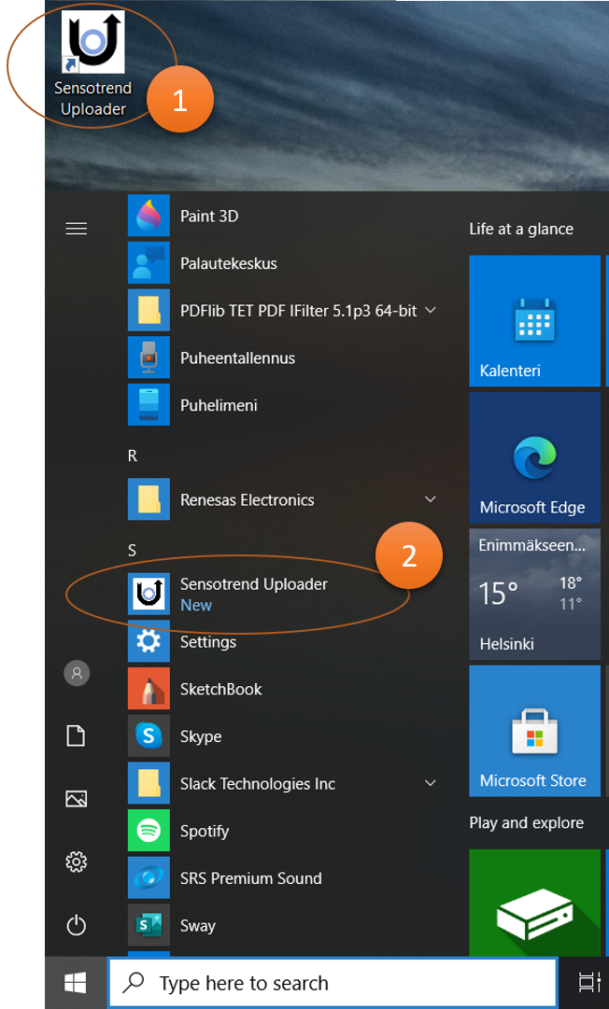Click the PDFlib TET PDF IFilter folder icon
This screenshot has width=609, height=1009.
pos(149,311)
